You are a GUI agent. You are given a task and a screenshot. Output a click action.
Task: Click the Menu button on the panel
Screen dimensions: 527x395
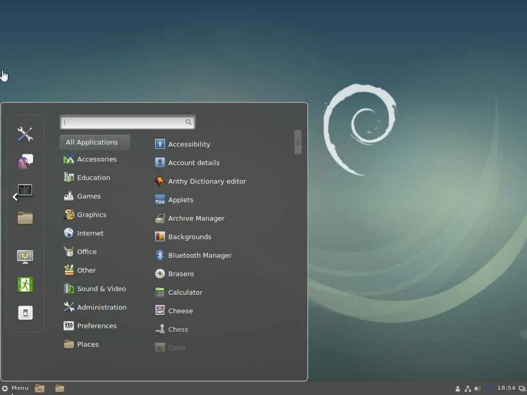coord(15,388)
